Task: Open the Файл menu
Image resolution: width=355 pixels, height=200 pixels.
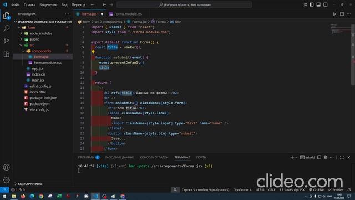Action: [x=15, y=5]
